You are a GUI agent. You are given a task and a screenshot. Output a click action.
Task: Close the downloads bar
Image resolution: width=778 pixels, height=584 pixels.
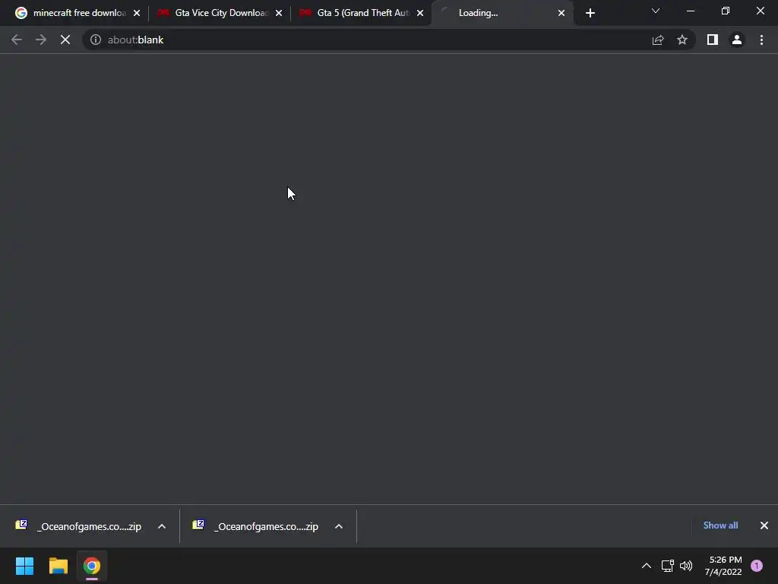point(764,525)
